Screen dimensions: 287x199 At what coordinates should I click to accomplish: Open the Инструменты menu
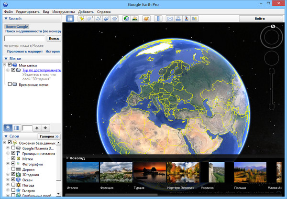coord(64,11)
